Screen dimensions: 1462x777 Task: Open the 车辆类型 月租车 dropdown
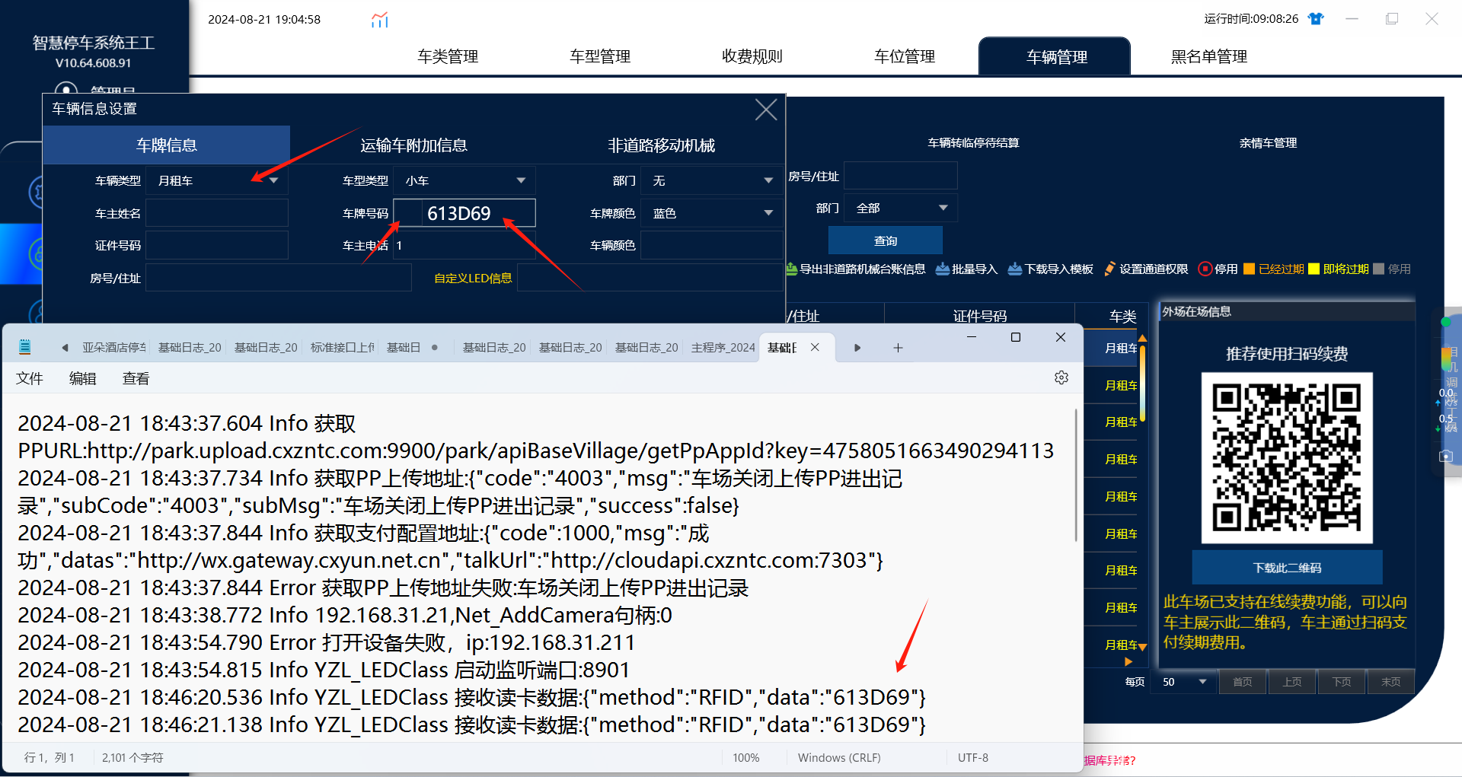click(217, 180)
